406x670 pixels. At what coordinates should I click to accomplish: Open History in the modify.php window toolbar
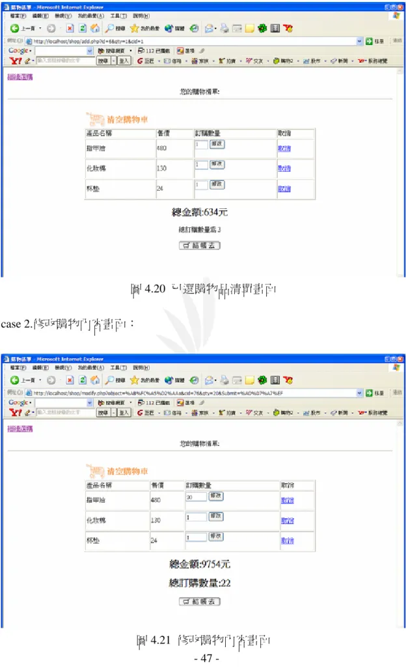(195, 380)
